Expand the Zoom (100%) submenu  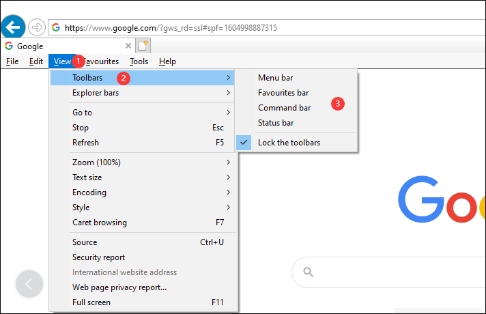pos(142,162)
